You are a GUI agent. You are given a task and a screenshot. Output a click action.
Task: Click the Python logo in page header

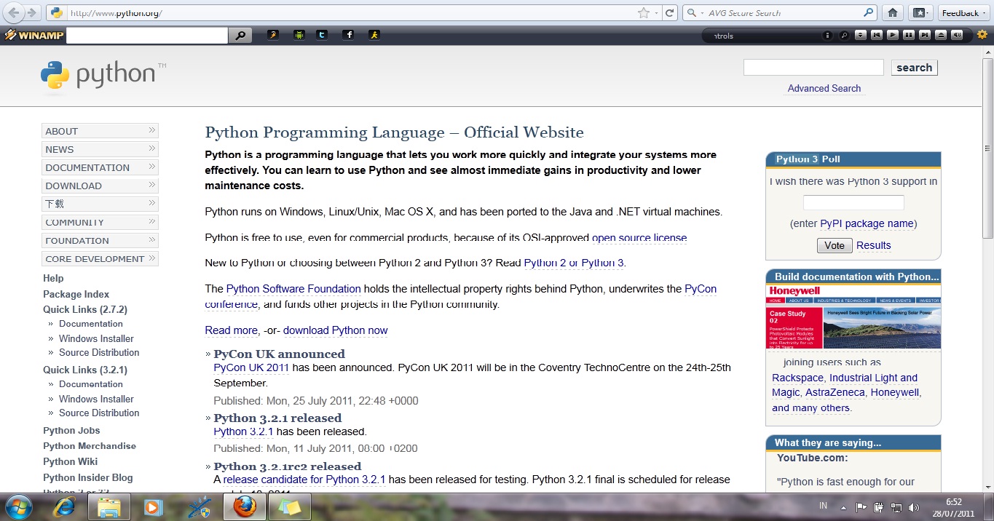click(103, 76)
